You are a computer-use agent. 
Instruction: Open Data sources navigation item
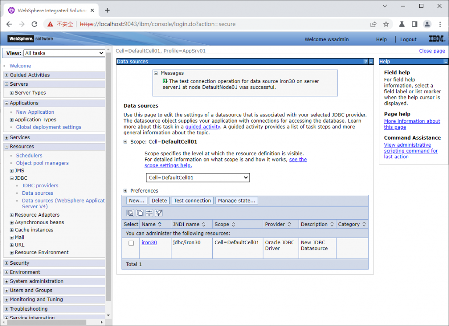click(x=38, y=193)
